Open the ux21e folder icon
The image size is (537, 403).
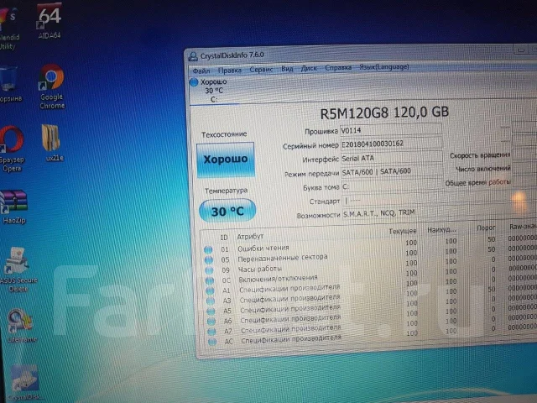(x=52, y=143)
